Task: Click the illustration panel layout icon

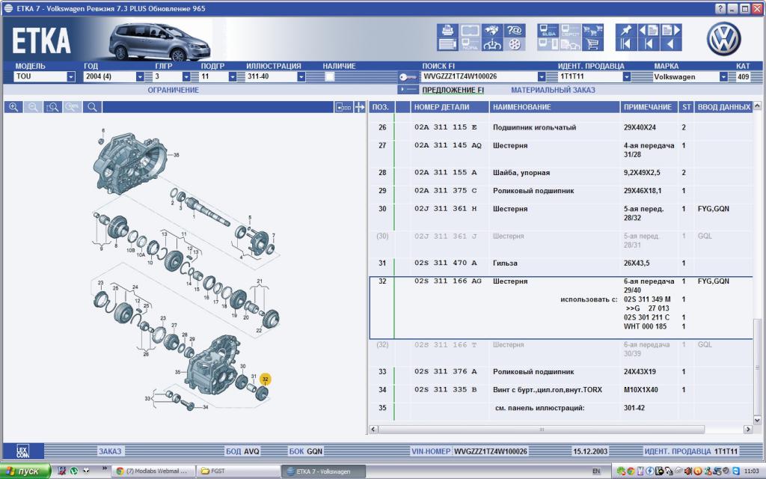Action: (x=343, y=107)
